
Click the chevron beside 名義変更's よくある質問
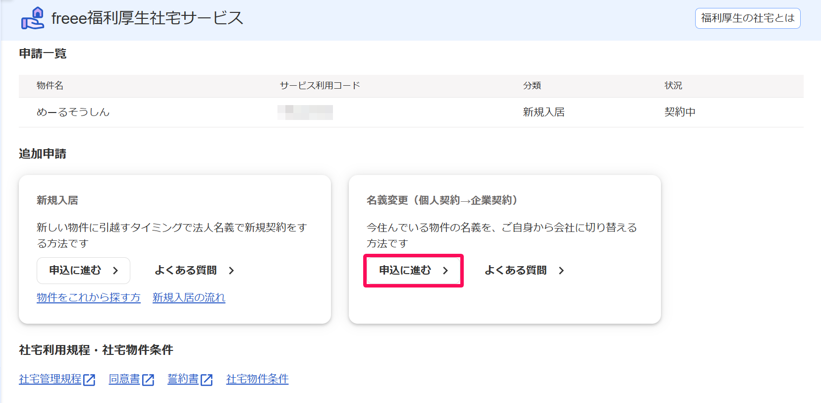[561, 271]
